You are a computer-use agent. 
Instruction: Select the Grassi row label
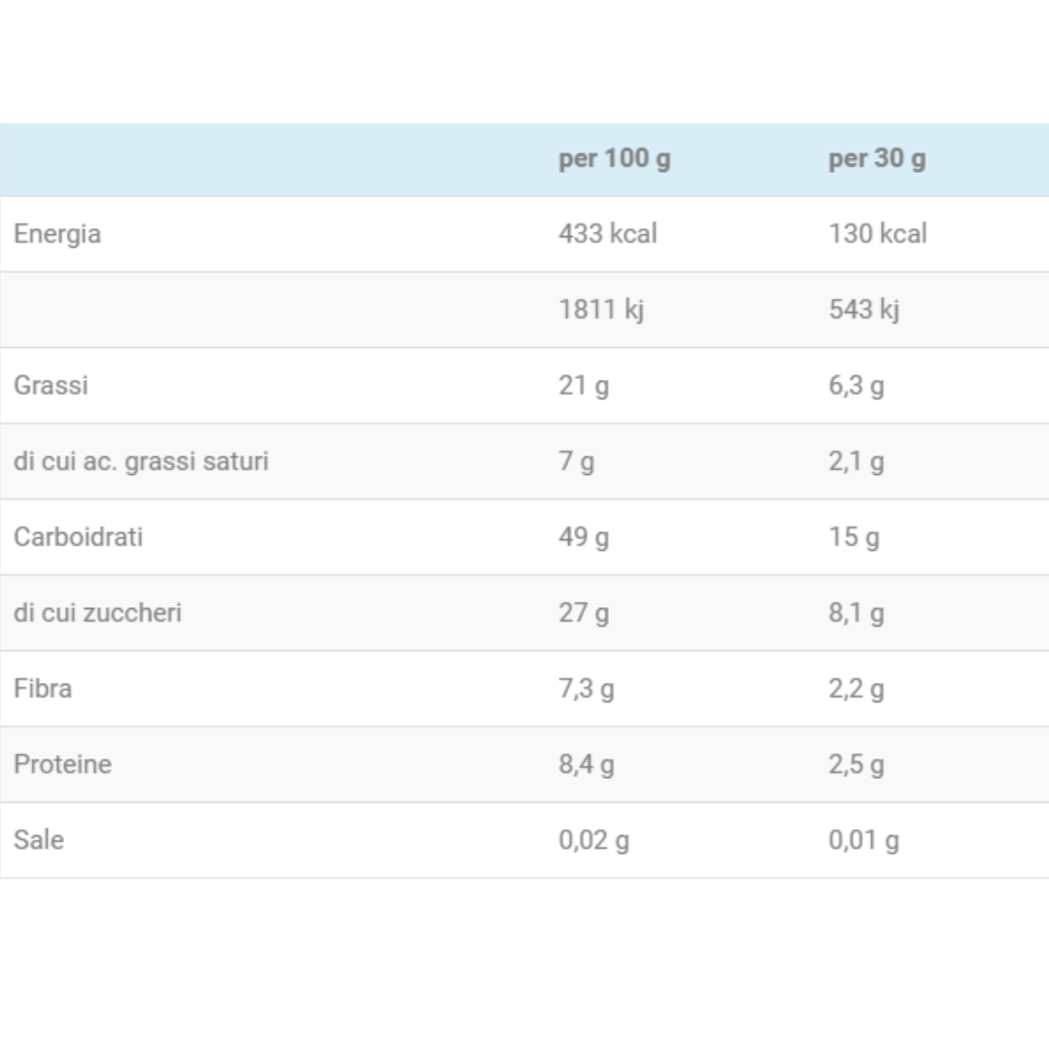[x=51, y=386]
